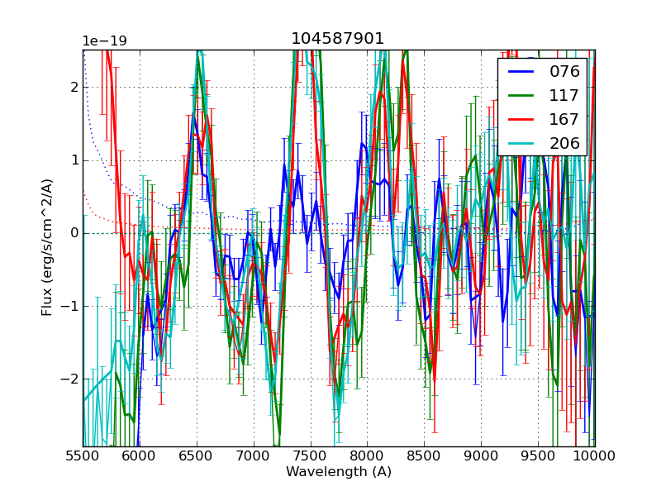Click the 5500 x-axis tick label
This screenshot has width=661, height=496.
click(83, 456)
